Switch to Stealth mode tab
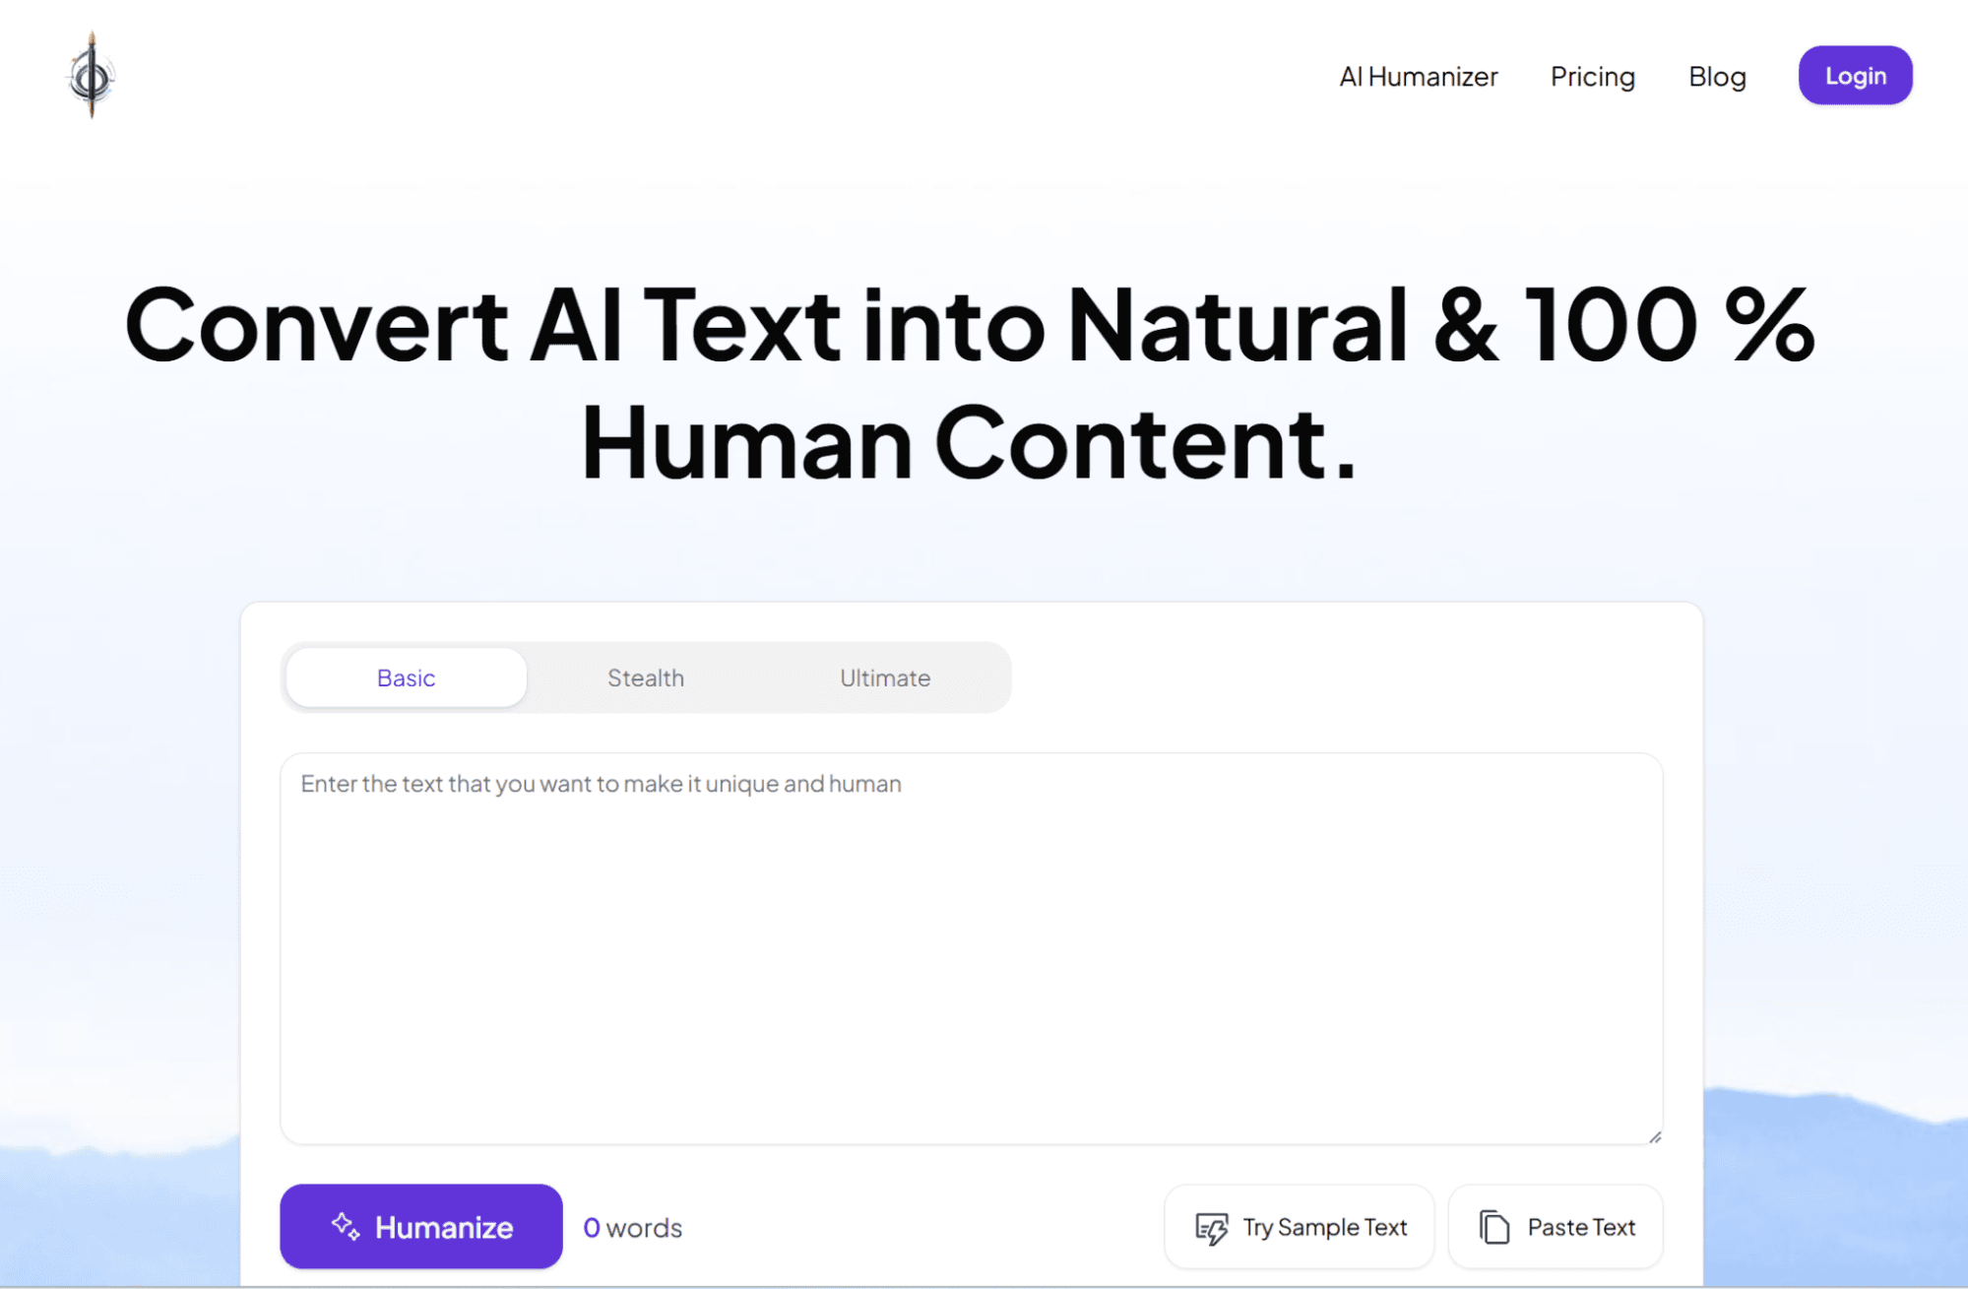1968x1289 pixels. (x=645, y=677)
